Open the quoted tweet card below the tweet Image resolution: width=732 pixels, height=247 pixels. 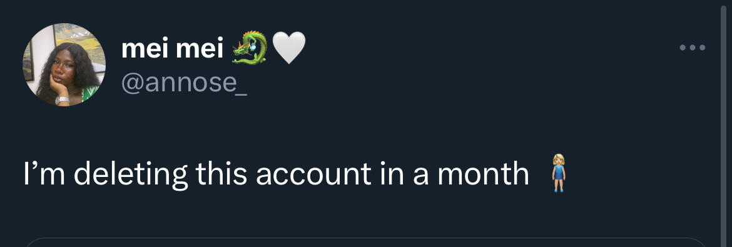(365, 243)
